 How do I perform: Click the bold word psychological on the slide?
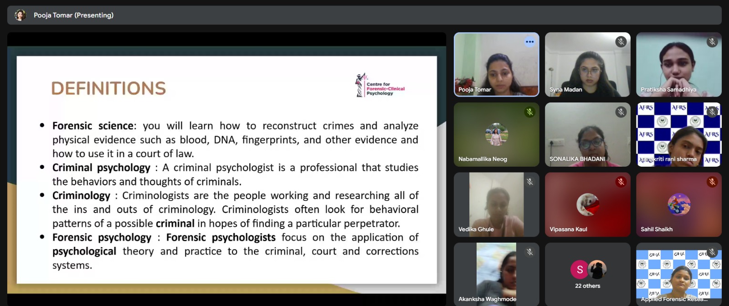(84, 252)
